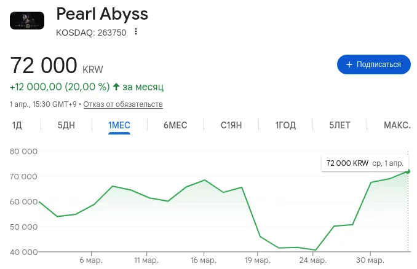Open the Отказ от обязательств link
Image resolution: width=417 pixels, height=269 pixels.
point(123,104)
